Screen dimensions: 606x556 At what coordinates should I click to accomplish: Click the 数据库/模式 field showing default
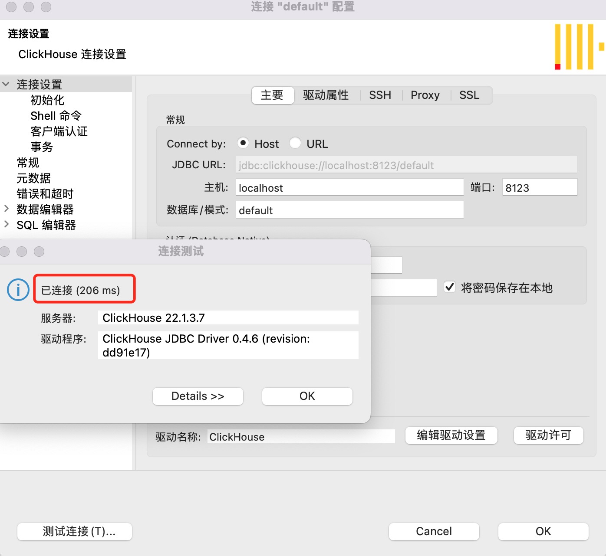coord(350,210)
